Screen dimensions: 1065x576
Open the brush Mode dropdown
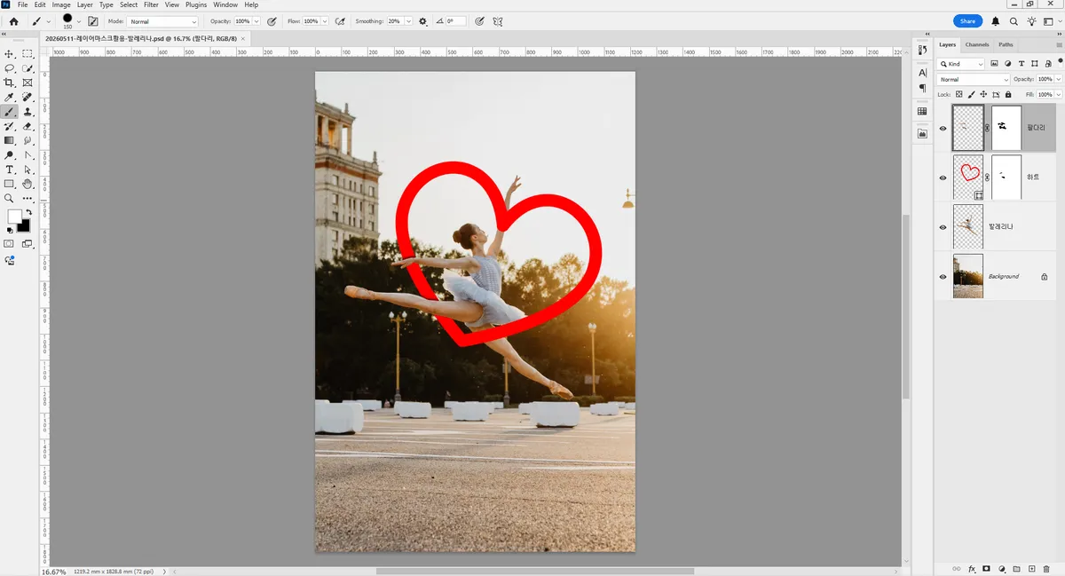(163, 21)
